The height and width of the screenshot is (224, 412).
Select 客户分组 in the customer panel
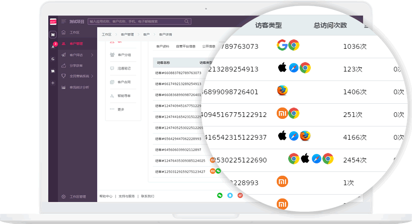(x=124, y=54)
